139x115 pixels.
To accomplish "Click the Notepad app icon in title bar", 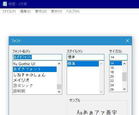I will 5,4.
